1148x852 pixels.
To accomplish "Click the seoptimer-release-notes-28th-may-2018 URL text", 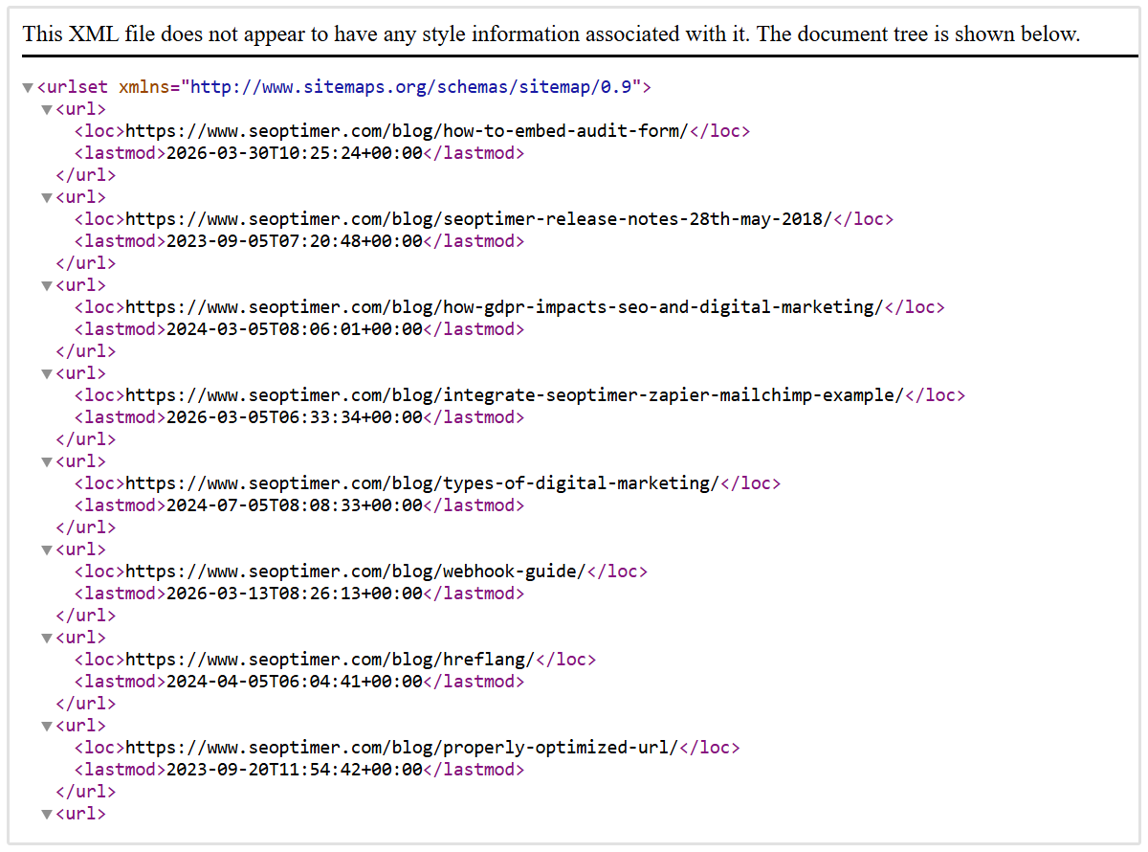I will [x=479, y=219].
